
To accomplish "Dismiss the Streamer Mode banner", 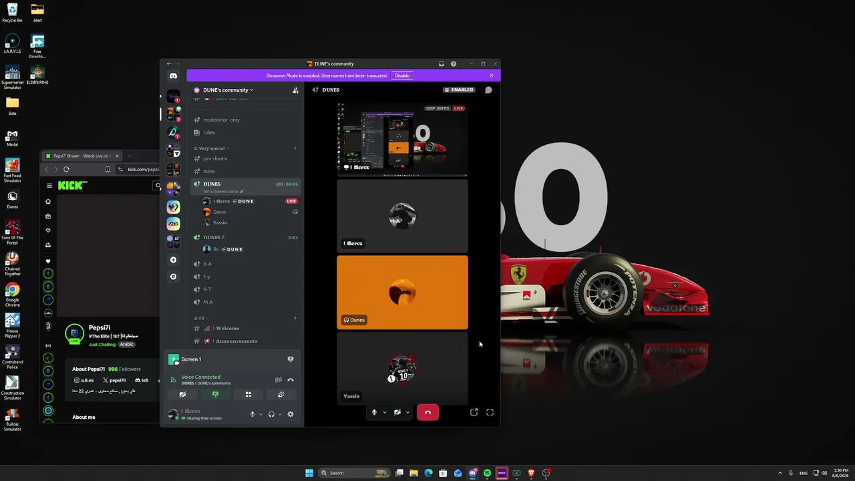I will (492, 75).
